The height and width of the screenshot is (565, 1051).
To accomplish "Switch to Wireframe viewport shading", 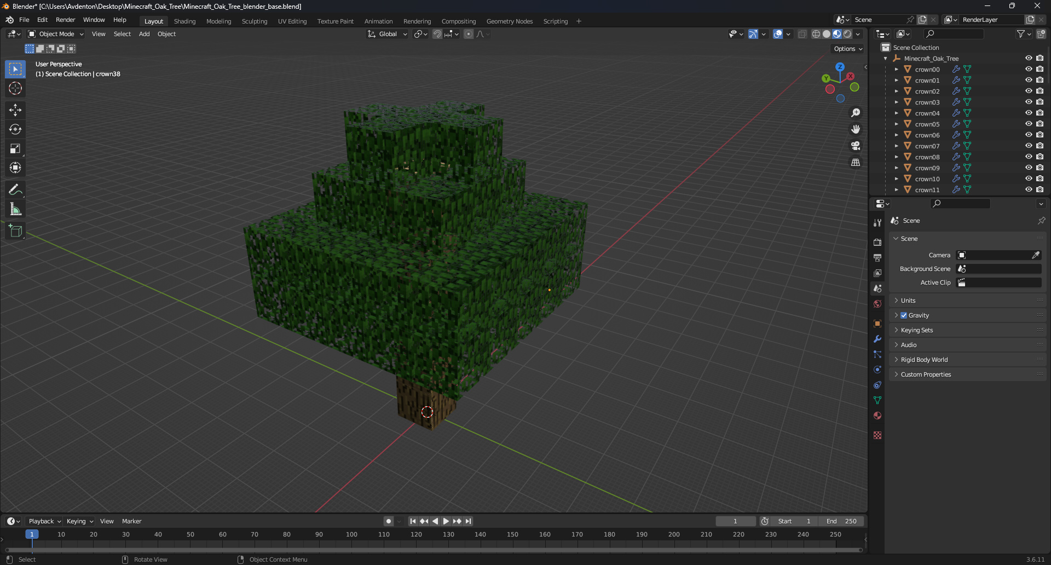I will 816,34.
